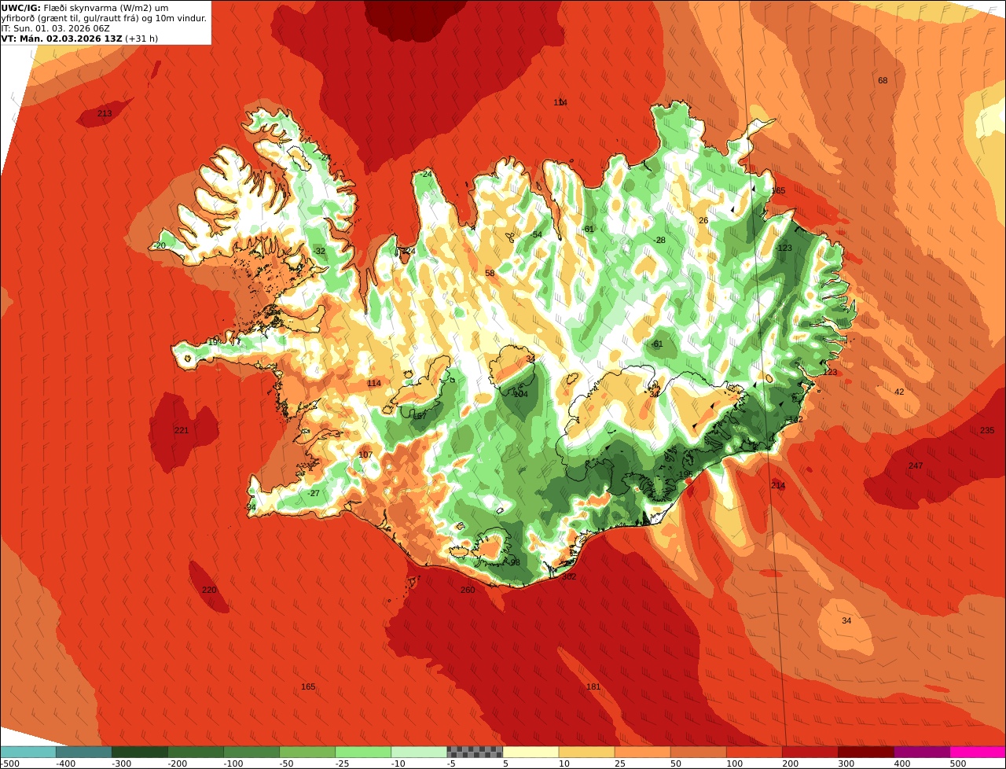Select the pale yellow 5 to 10 swatch
This screenshot has height=769, width=1006.
point(531,752)
